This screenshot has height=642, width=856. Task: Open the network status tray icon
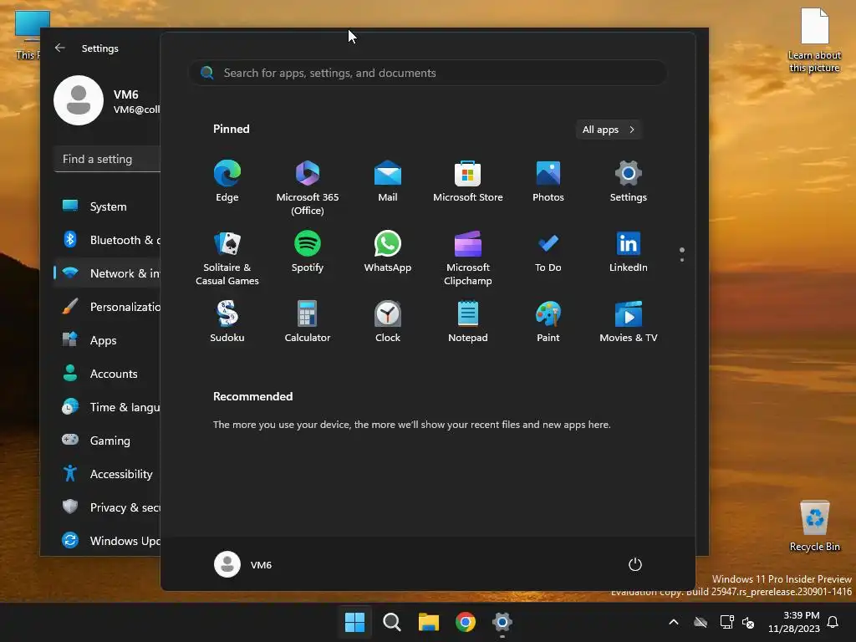tap(726, 622)
